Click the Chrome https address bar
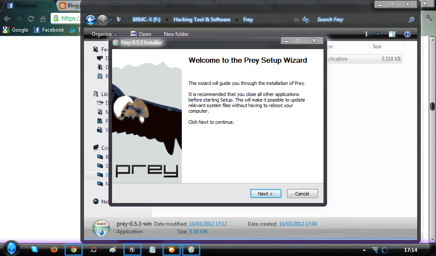436x256 pixels. (66, 18)
